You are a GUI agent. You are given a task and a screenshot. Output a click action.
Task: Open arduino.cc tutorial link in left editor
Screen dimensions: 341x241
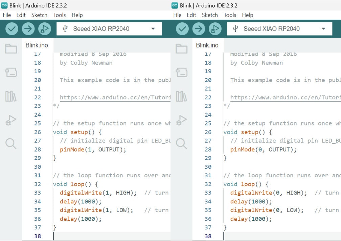(115, 97)
